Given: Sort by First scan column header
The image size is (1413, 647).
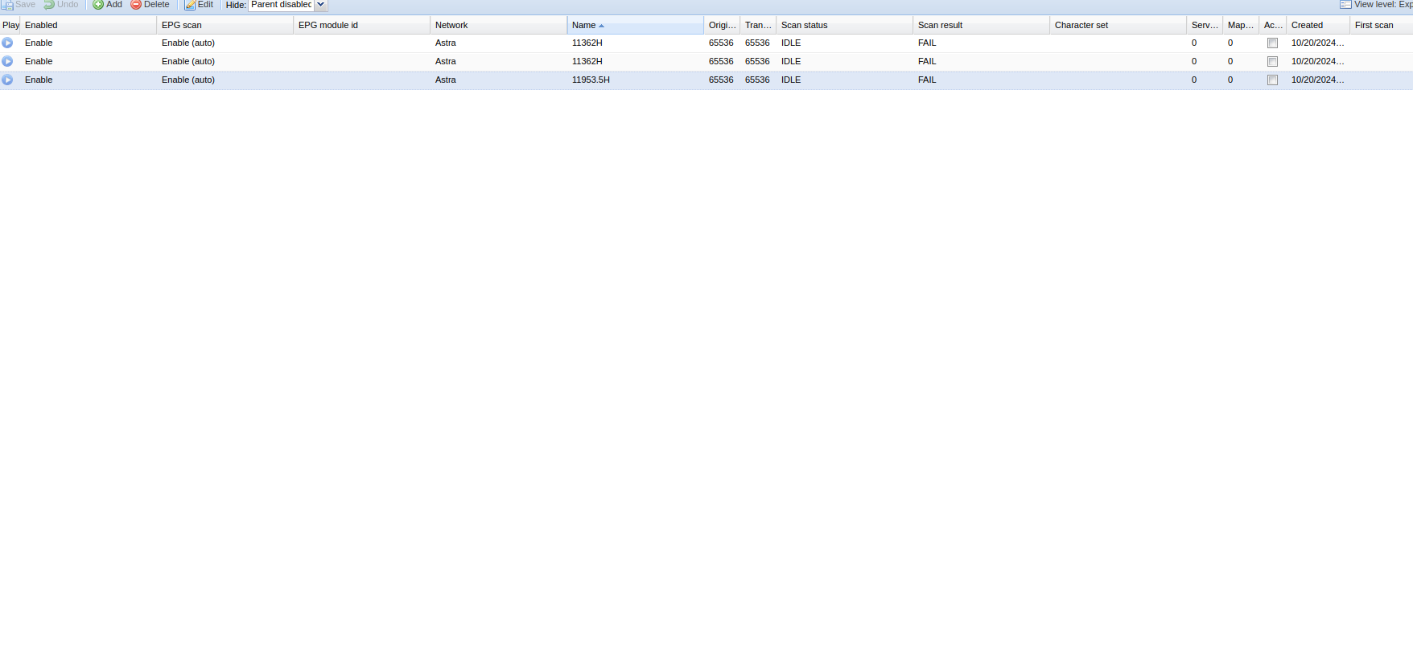Looking at the screenshot, I should point(1382,25).
